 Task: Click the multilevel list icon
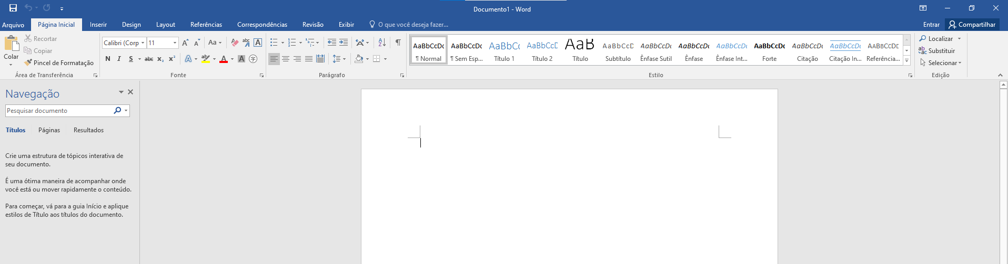point(310,43)
